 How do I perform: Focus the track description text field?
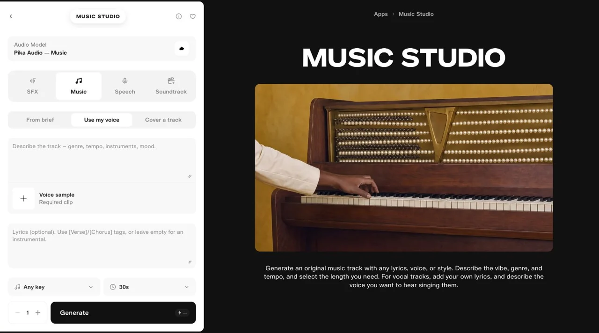pos(102,159)
